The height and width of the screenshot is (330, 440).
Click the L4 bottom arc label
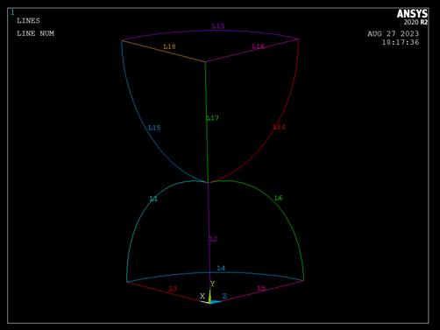221,268
